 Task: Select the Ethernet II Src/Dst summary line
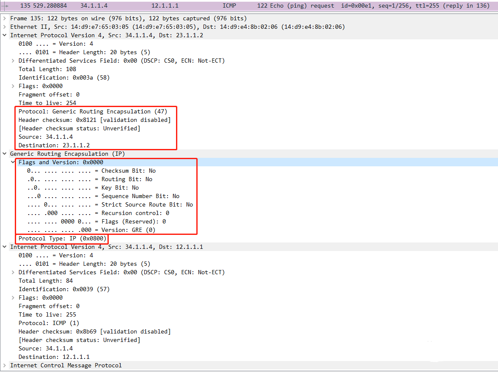(178, 27)
